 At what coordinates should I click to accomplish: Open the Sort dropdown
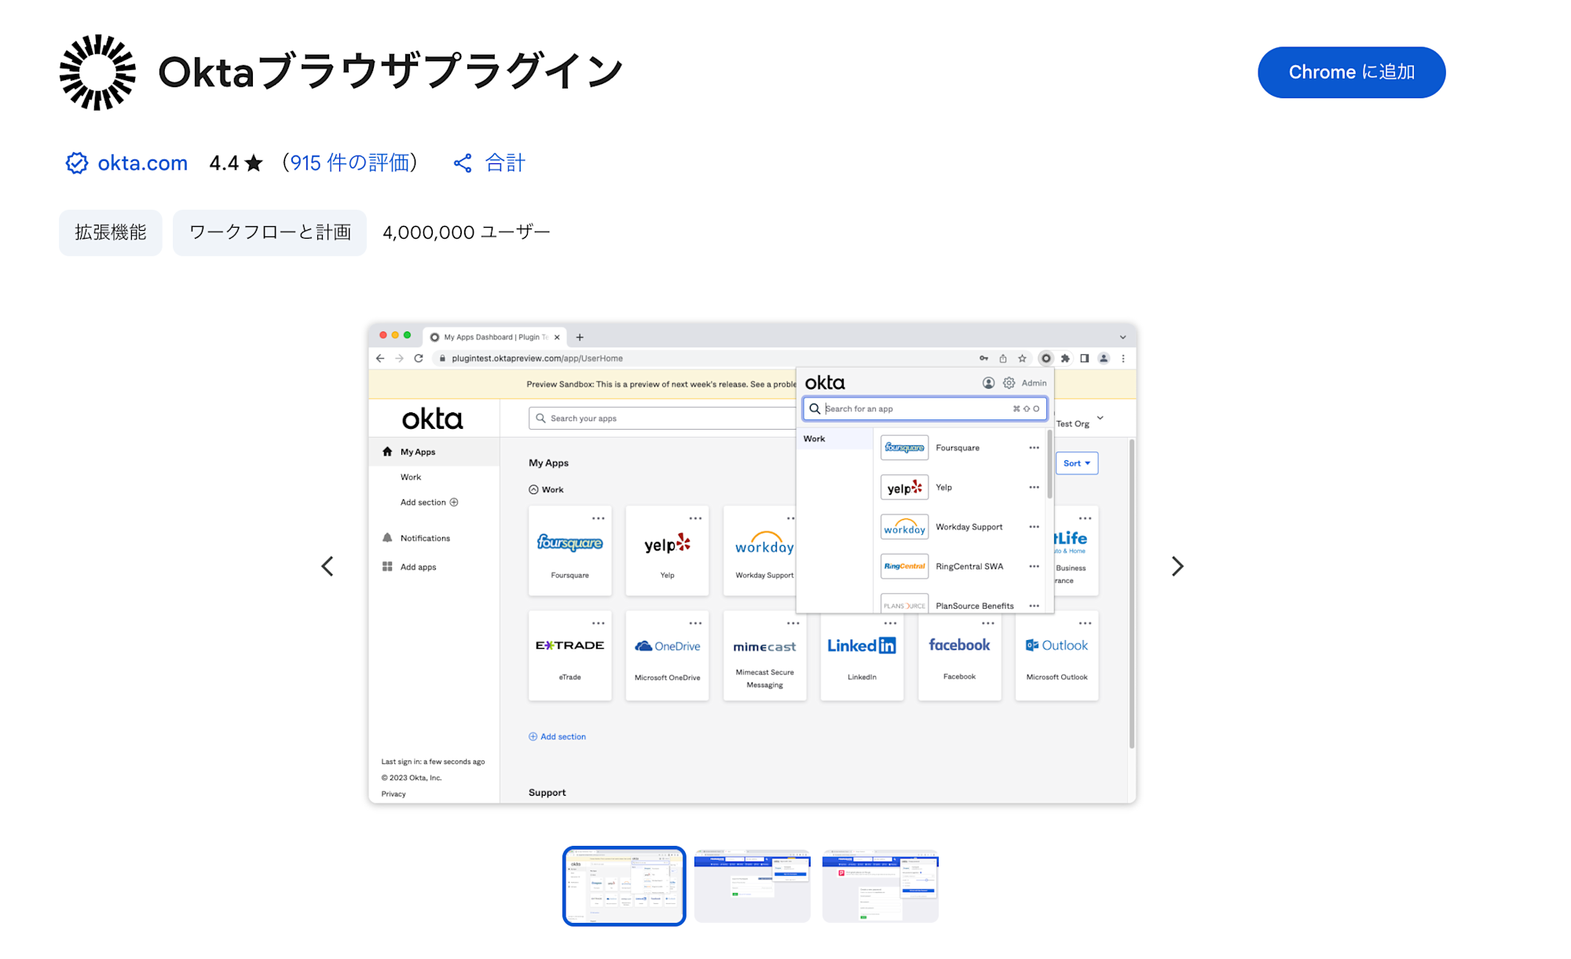coord(1076,463)
